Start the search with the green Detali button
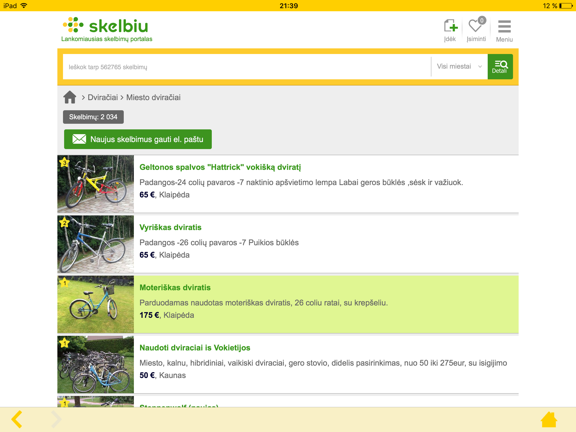 click(x=500, y=67)
